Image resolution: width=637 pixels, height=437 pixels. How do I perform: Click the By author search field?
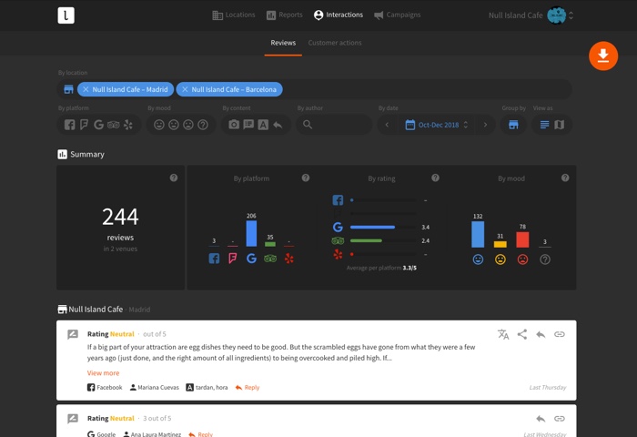tap(335, 125)
